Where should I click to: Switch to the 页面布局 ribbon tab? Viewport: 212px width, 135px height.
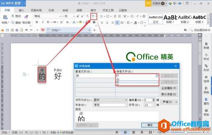click(x=36, y=10)
